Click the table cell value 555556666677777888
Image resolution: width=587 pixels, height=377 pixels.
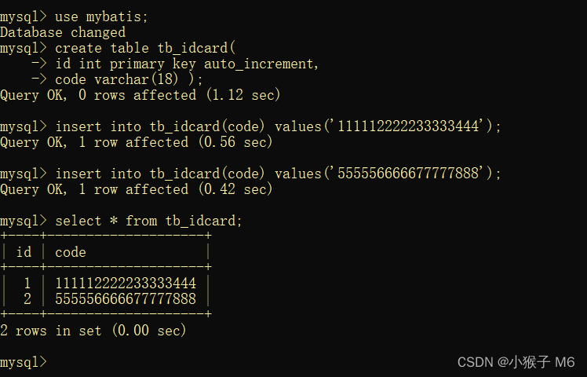tap(126, 298)
